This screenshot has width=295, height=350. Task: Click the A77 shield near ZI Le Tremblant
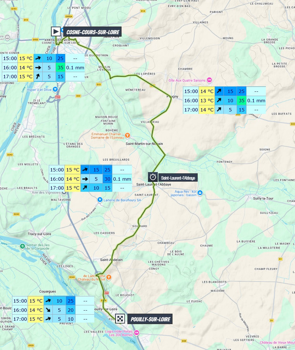[58, 97]
